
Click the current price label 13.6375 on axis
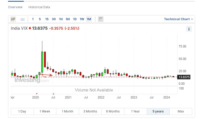click(x=184, y=77)
